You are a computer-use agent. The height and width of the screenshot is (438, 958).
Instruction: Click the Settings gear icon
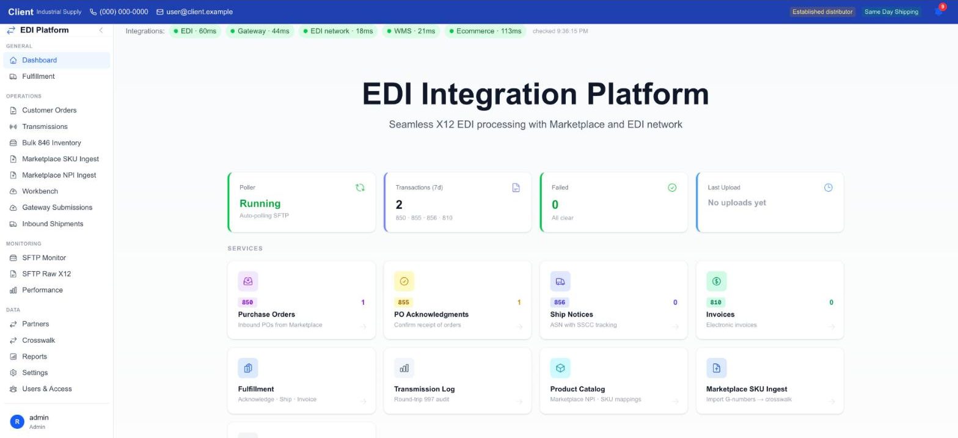[x=13, y=373]
